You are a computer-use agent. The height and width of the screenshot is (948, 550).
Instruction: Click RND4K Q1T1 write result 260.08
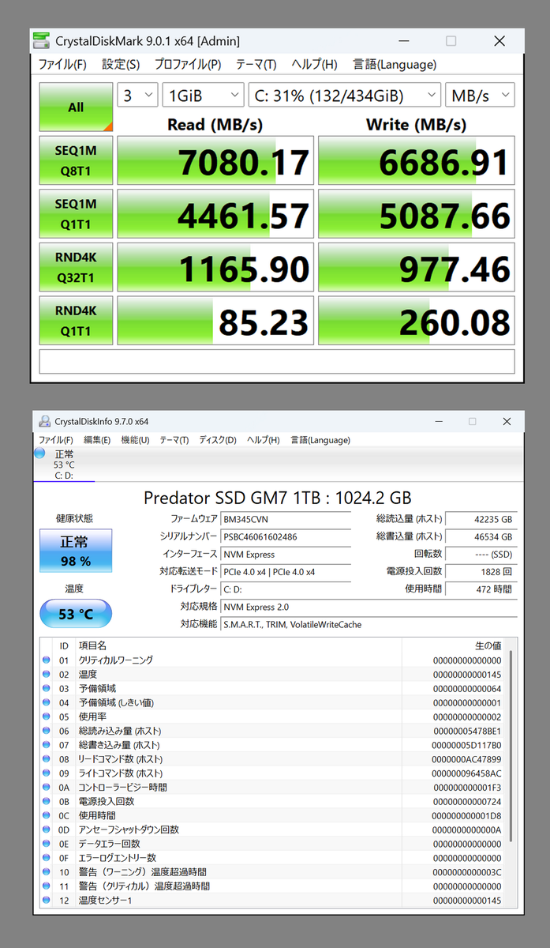(x=417, y=321)
